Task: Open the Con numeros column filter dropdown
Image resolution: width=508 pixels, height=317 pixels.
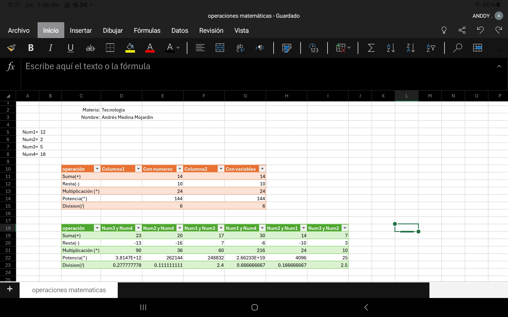Action: (180, 169)
